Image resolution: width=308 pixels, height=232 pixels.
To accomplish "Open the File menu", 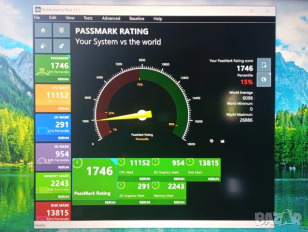I will (x=37, y=18).
